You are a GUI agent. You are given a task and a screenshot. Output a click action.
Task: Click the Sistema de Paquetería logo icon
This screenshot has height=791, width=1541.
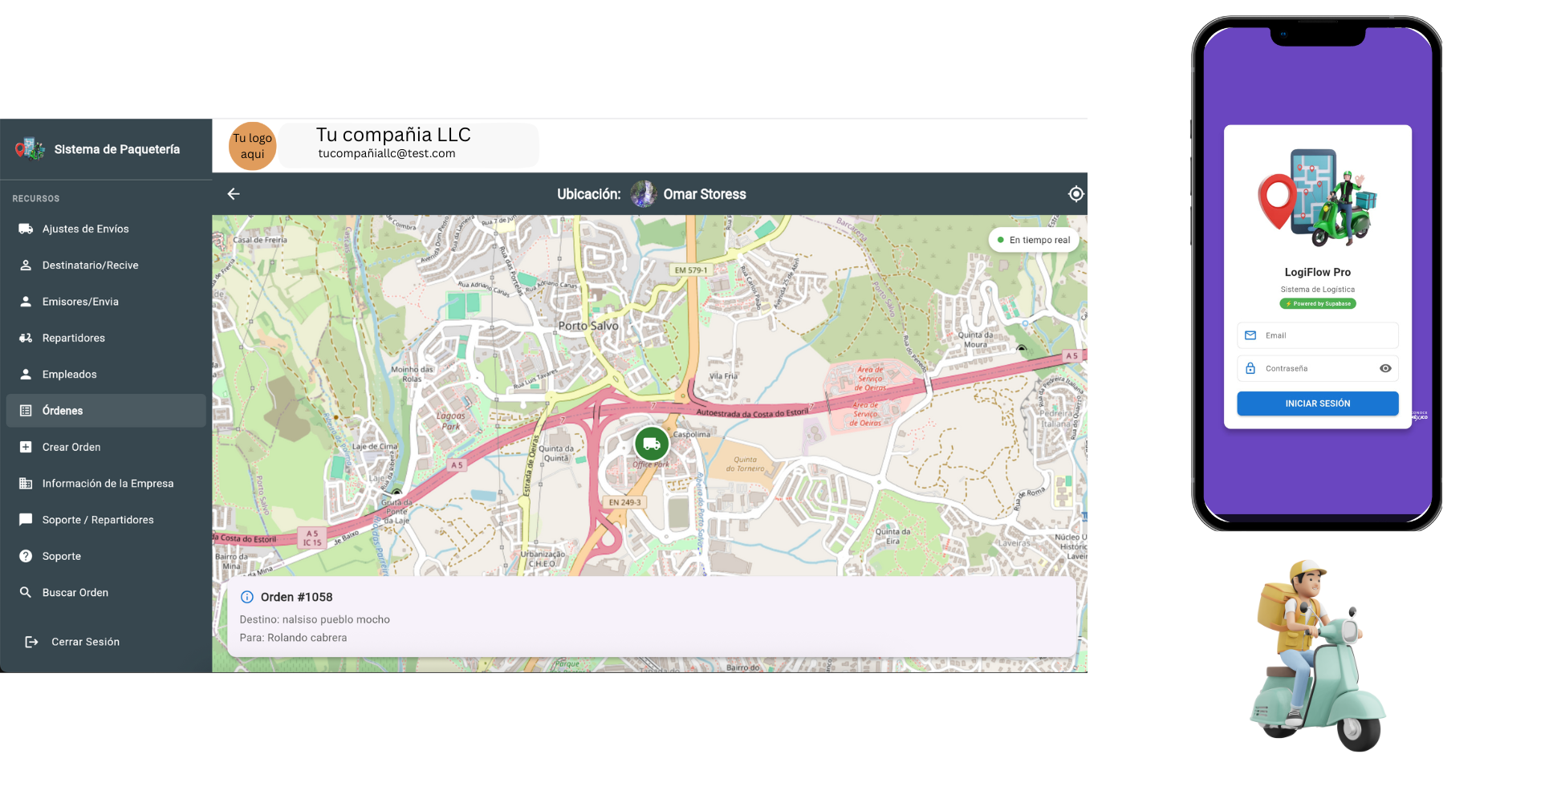coord(30,148)
